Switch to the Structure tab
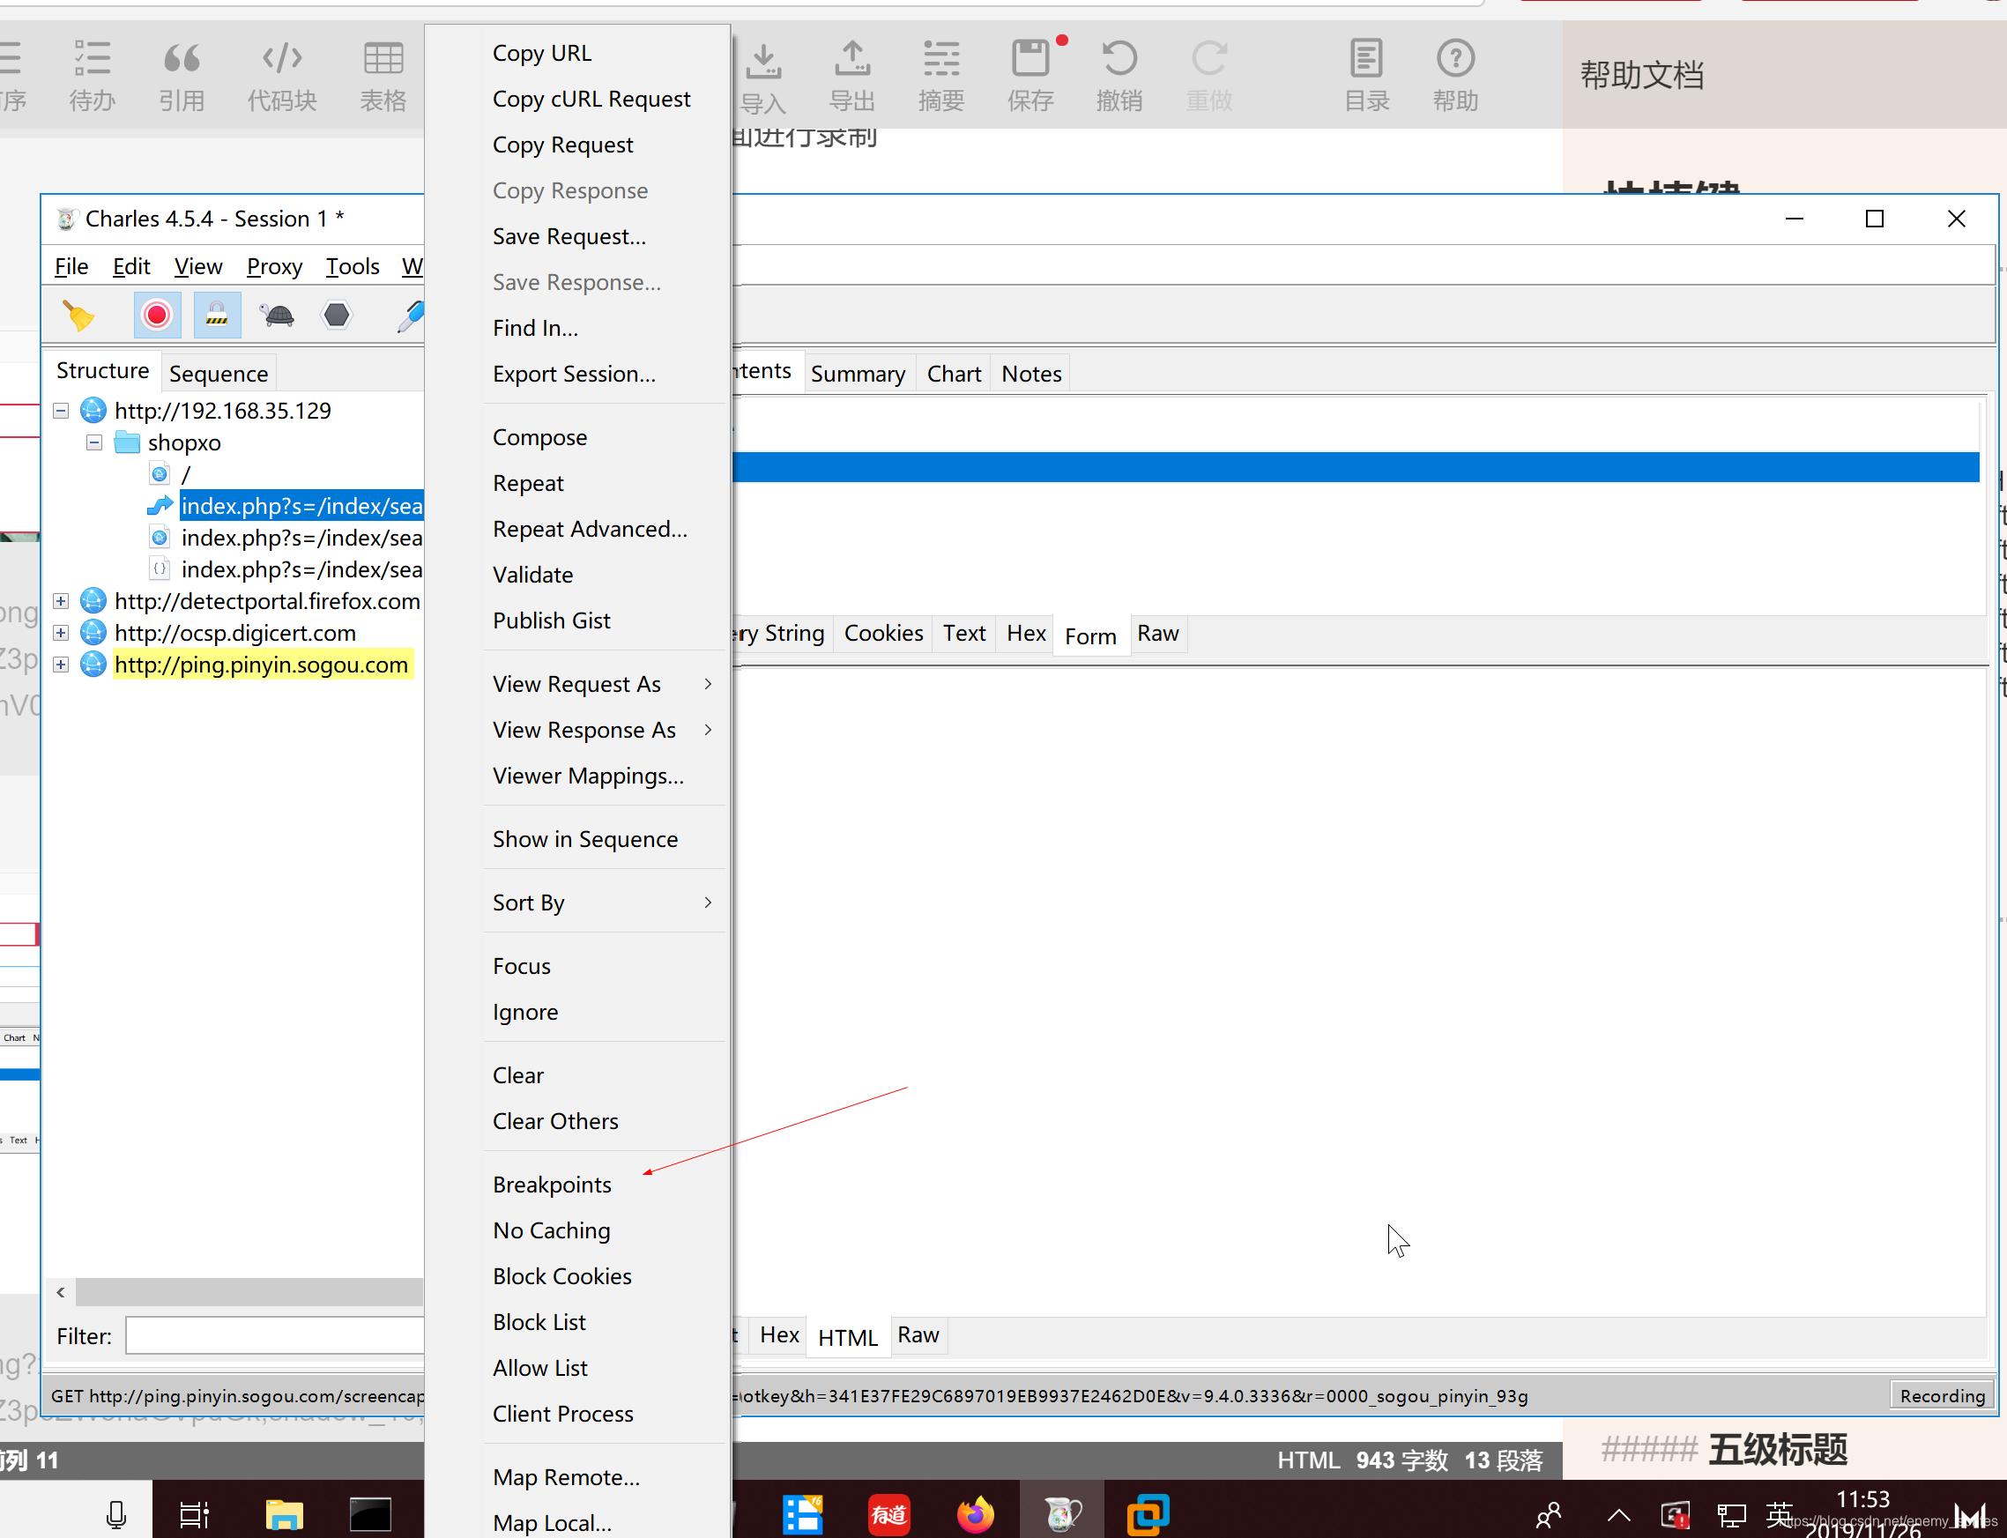2007x1538 pixels. [102, 371]
